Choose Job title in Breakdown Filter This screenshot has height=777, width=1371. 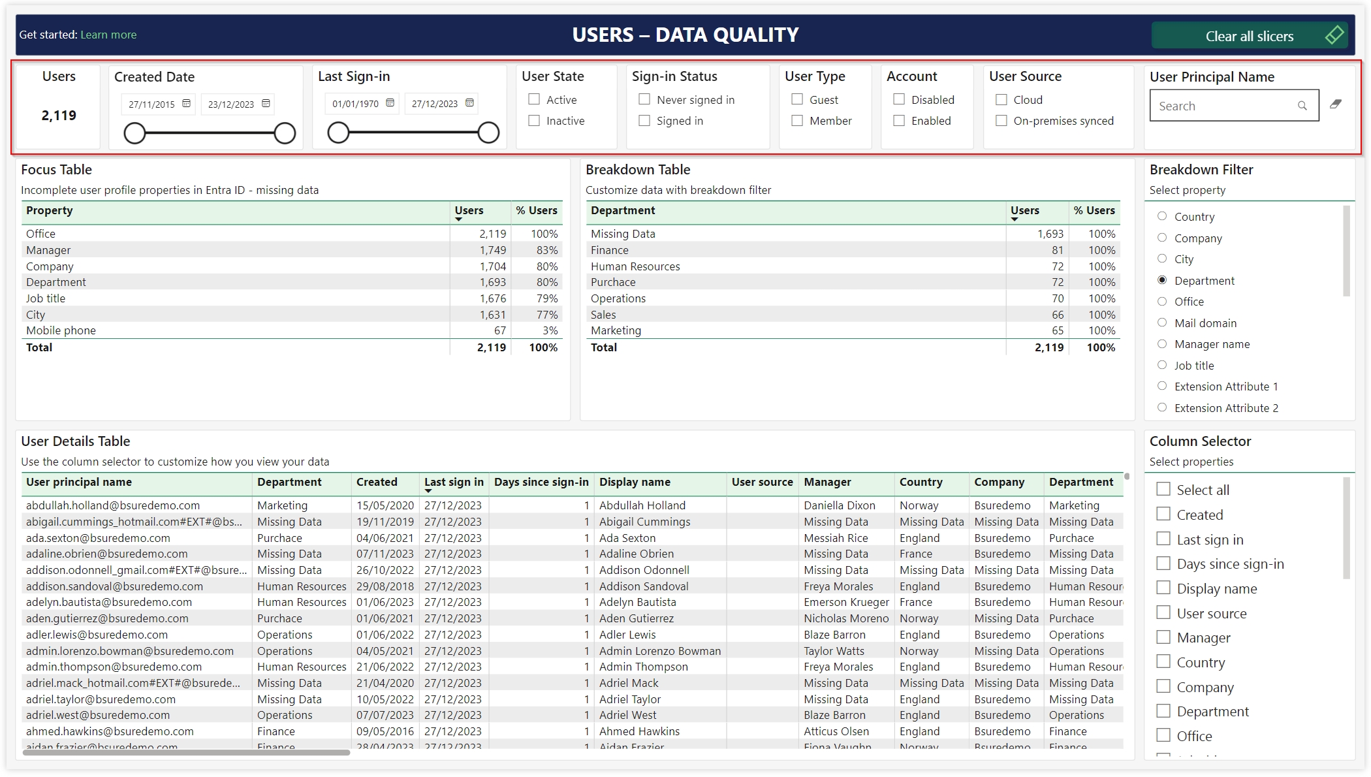point(1162,365)
